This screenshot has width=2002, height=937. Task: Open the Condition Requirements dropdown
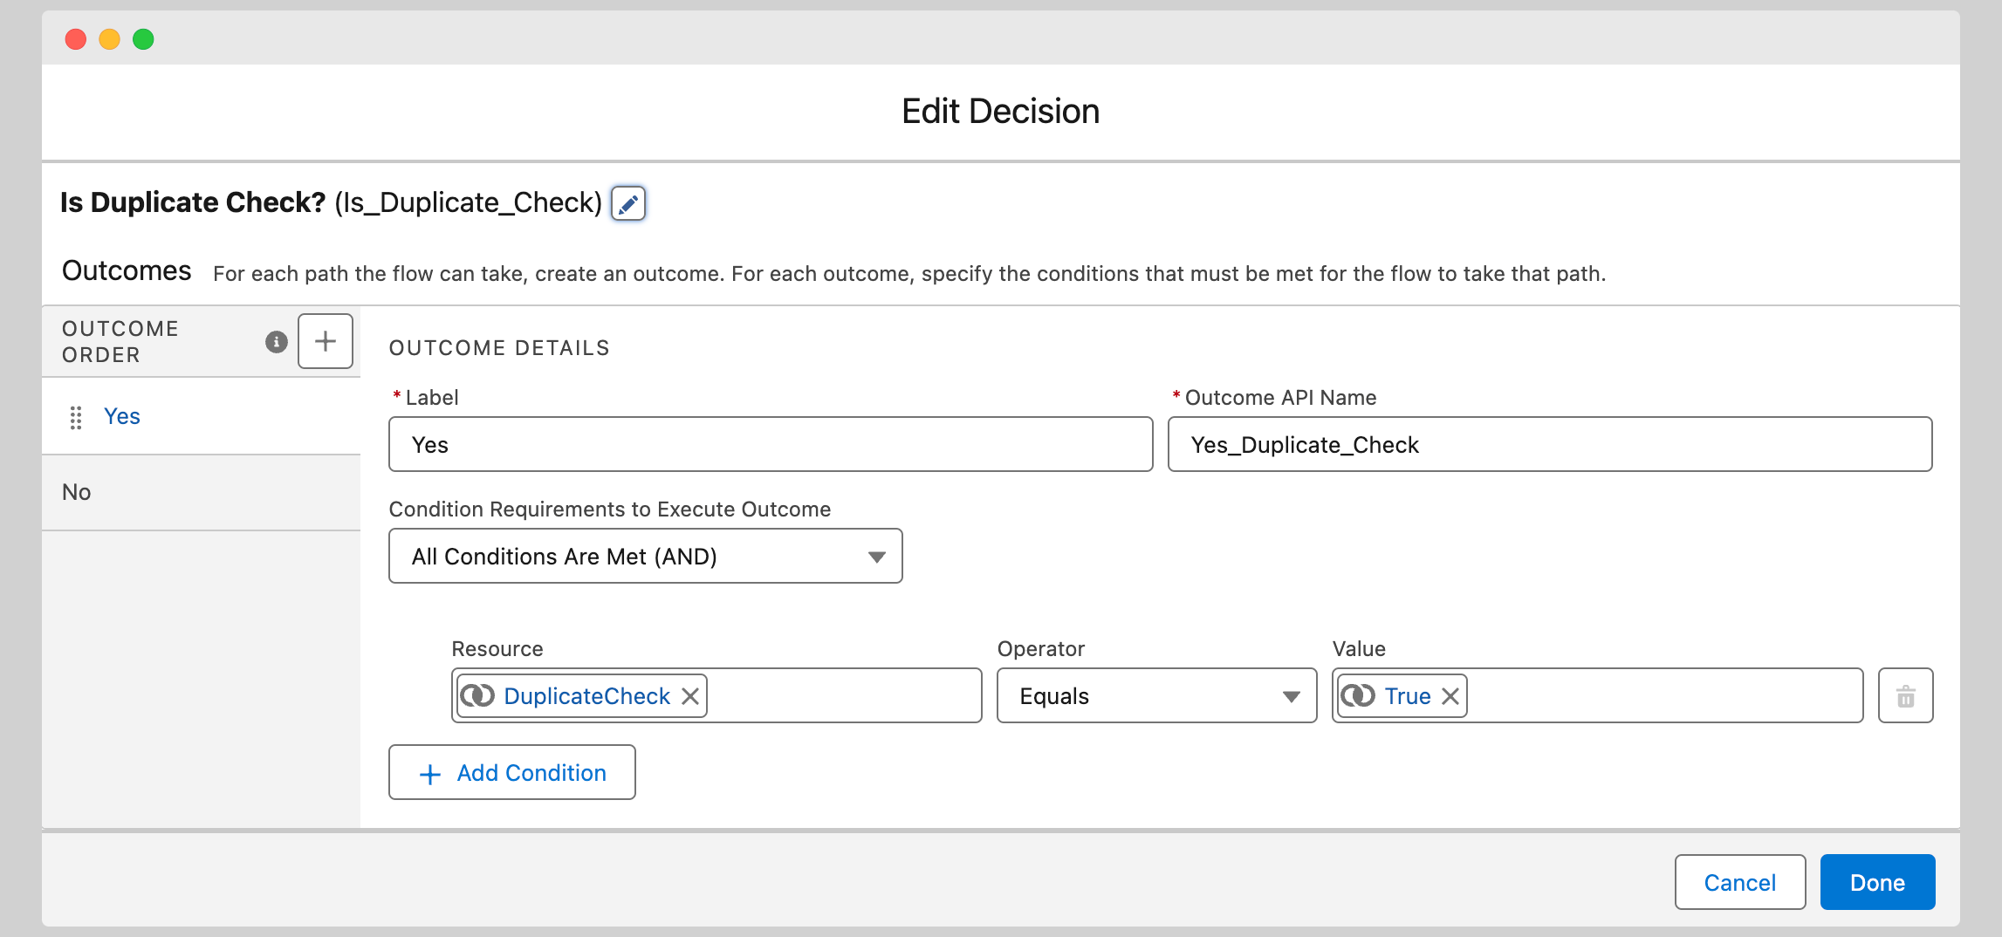tap(645, 557)
